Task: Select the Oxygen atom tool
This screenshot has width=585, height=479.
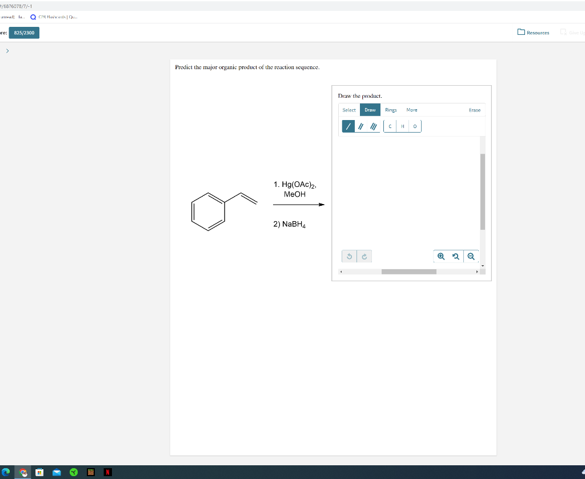Action: [415, 126]
